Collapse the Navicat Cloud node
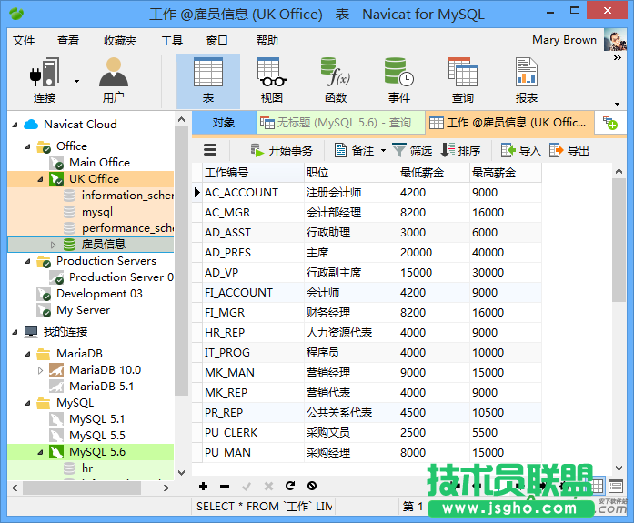Viewport: 634px width, 523px height. (15, 125)
